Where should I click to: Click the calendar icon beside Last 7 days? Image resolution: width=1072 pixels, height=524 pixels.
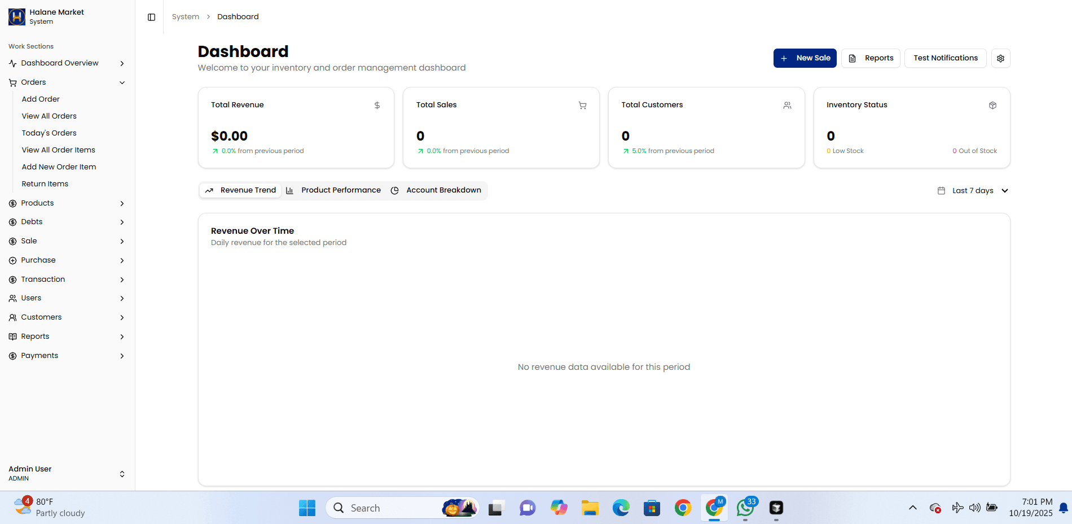tap(941, 190)
